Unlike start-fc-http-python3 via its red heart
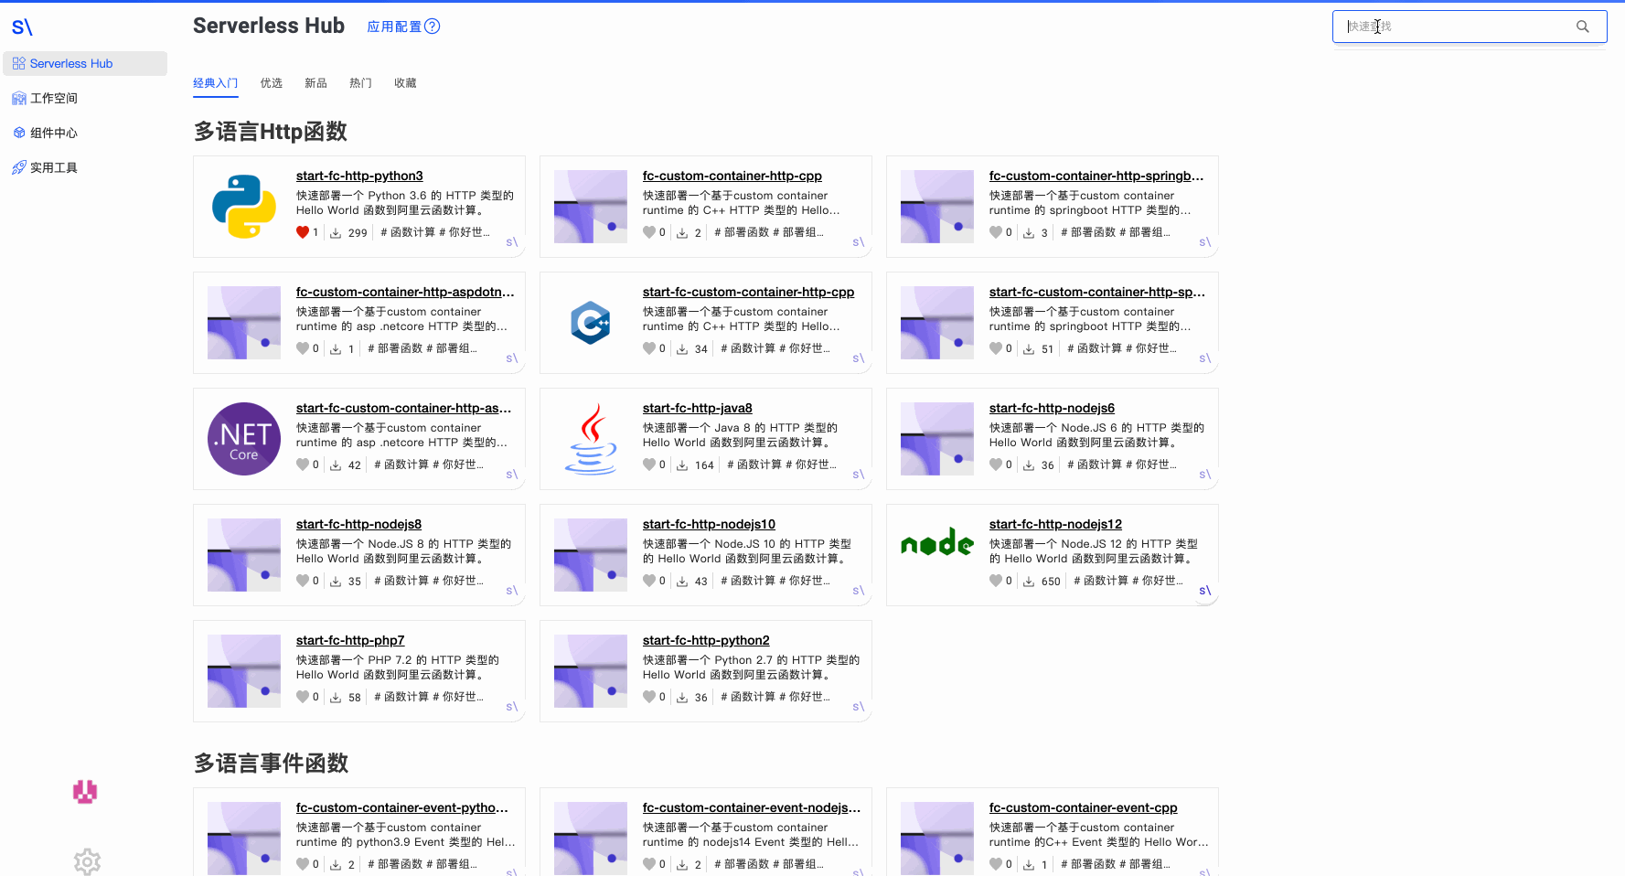 (305, 231)
